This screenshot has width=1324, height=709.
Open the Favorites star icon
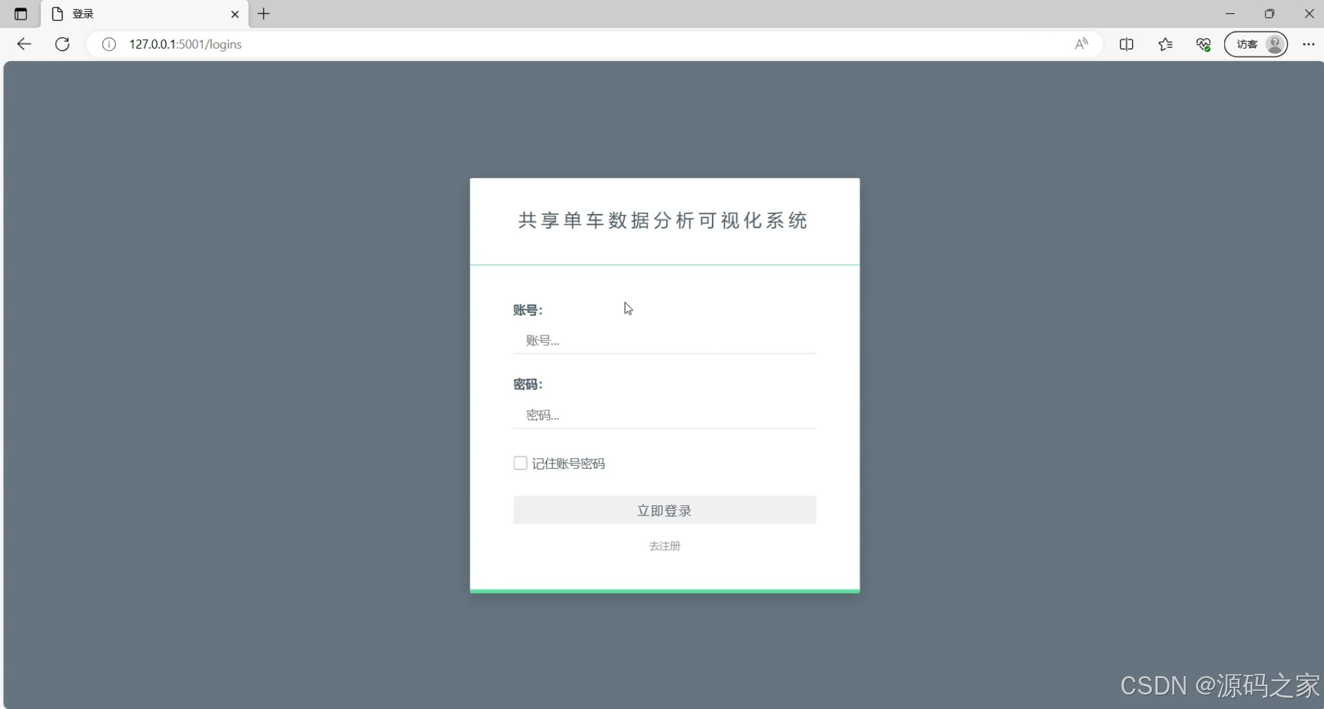pos(1165,44)
